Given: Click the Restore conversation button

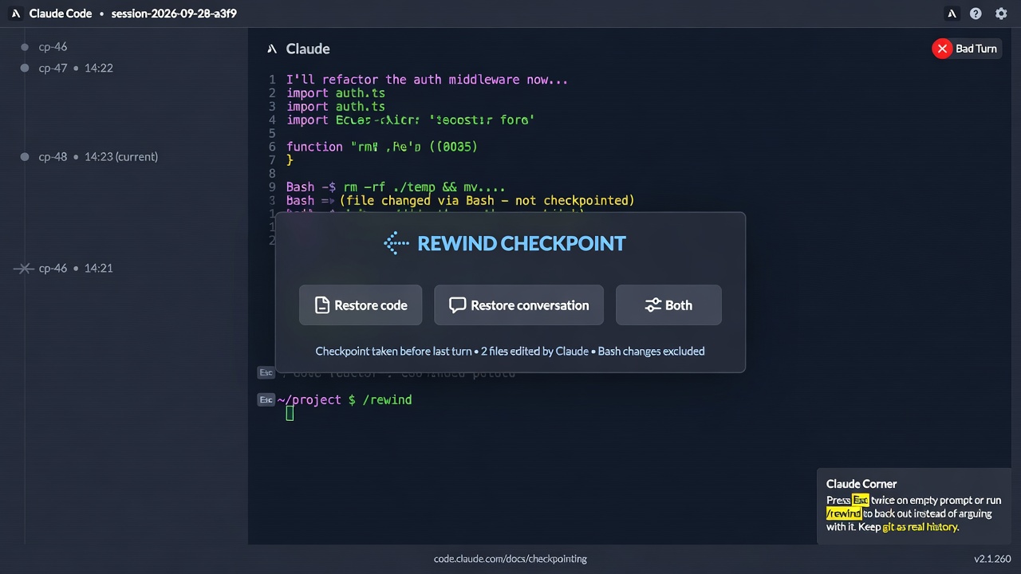Looking at the screenshot, I should pos(518,305).
